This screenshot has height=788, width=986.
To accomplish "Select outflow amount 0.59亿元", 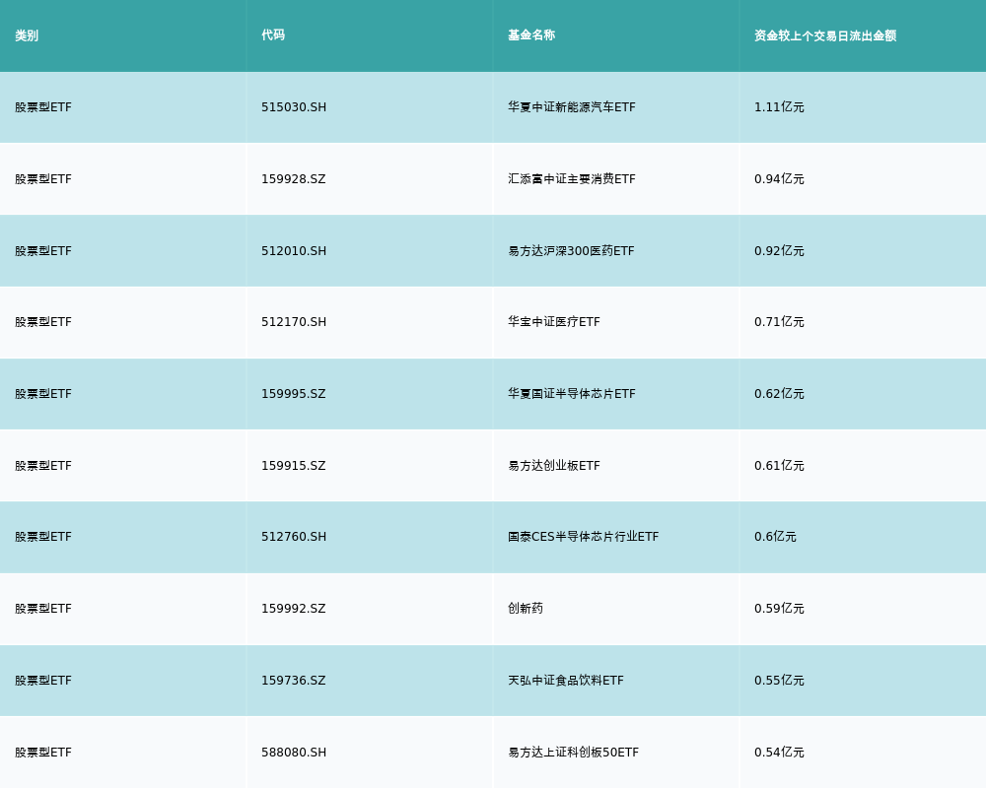I will 779,609.
